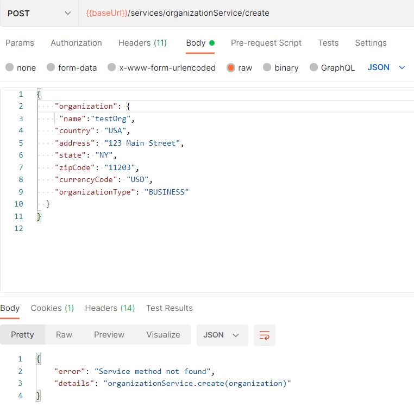Open the Authorization tab
Image resolution: width=414 pixels, height=406 pixels.
(76, 43)
